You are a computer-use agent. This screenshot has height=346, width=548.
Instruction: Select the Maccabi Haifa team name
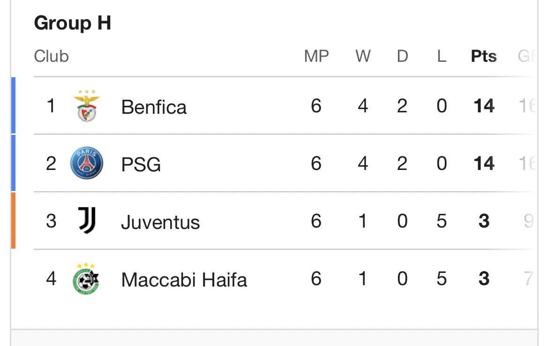[x=184, y=280]
